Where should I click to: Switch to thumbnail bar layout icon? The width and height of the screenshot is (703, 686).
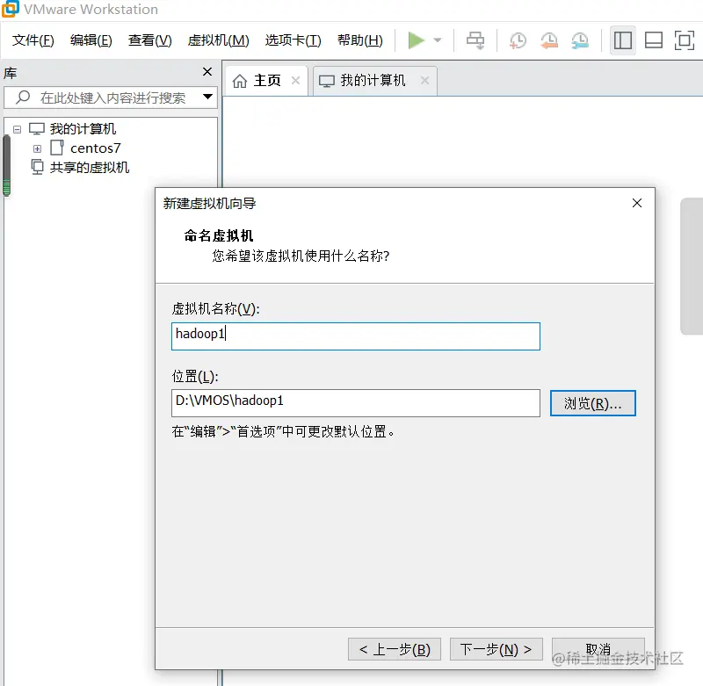[654, 40]
